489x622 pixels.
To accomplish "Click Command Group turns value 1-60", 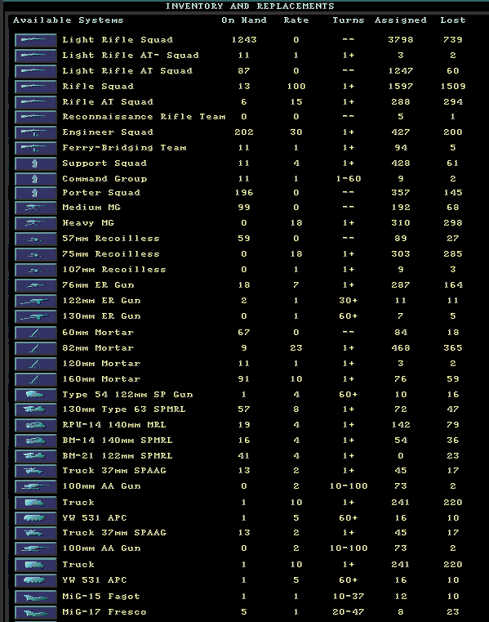I will tap(349, 178).
